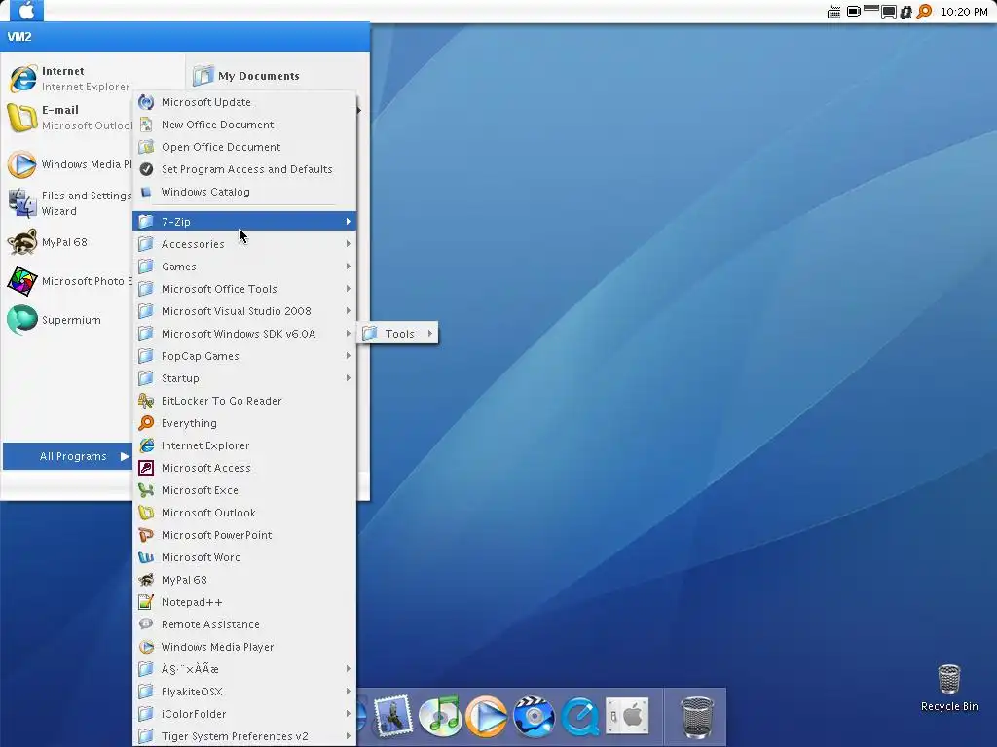Open Set Program Access and Defaults
This screenshot has height=747, width=997.
tap(244, 169)
